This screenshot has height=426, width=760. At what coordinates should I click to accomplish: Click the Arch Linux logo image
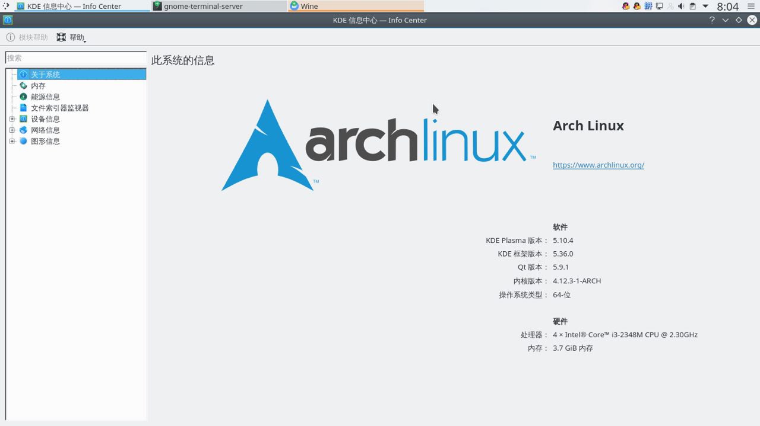coord(379,145)
